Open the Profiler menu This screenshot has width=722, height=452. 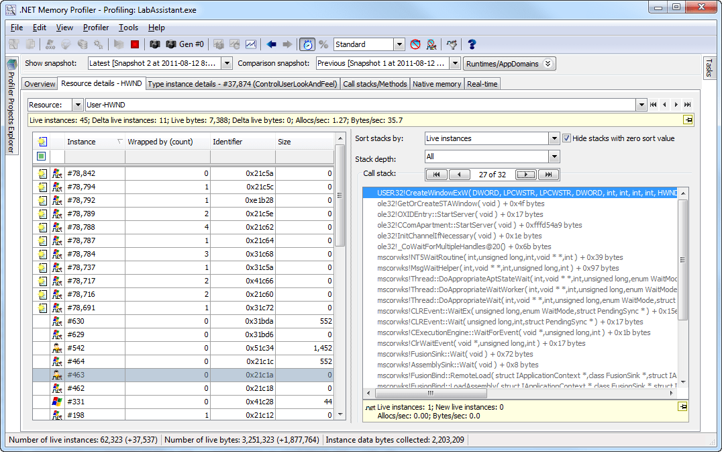click(95, 28)
